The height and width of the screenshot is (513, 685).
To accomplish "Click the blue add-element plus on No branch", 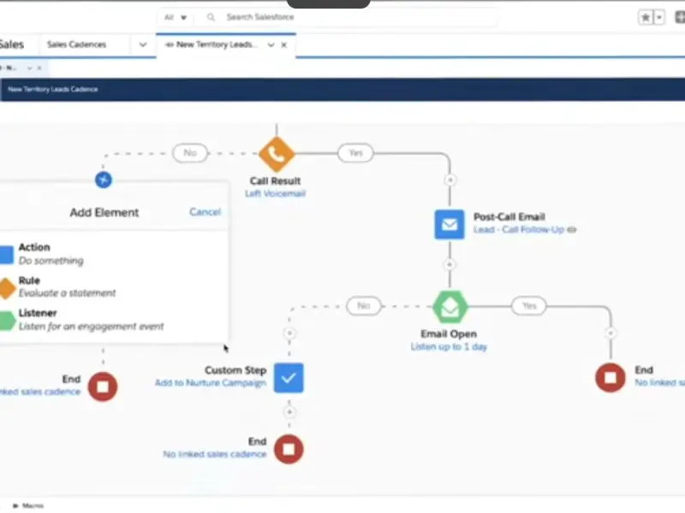I will (x=104, y=180).
